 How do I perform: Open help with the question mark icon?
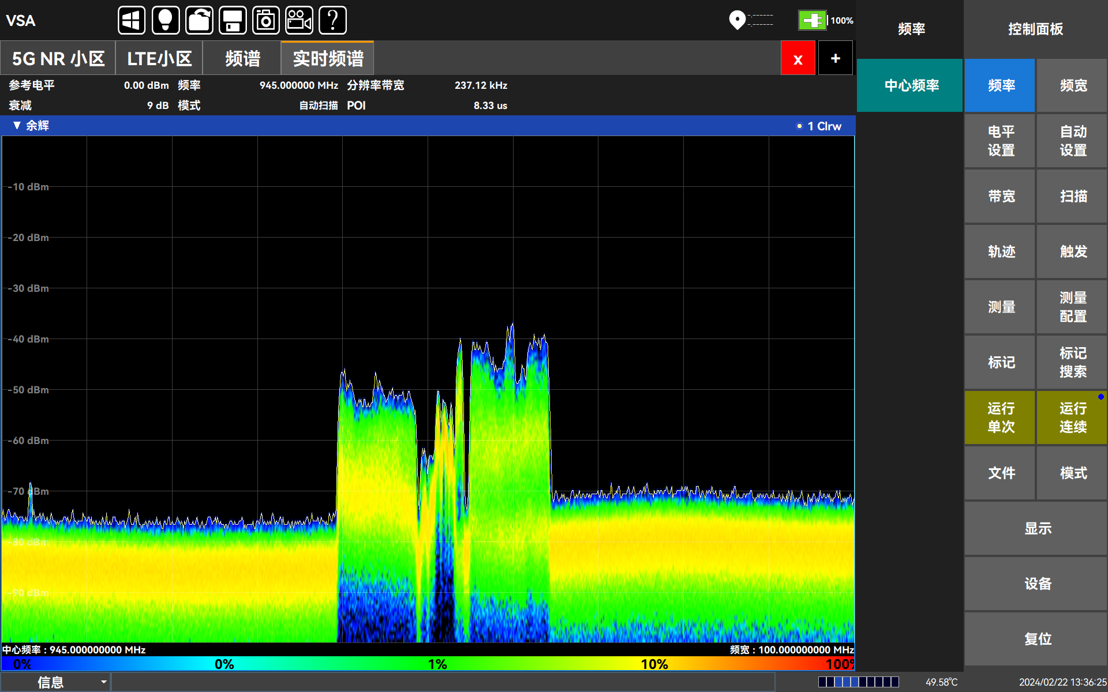click(x=332, y=21)
